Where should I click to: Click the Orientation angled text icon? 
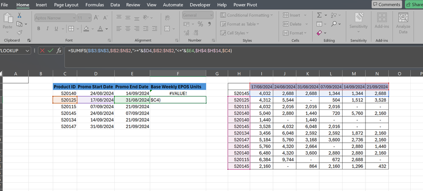tap(146, 17)
